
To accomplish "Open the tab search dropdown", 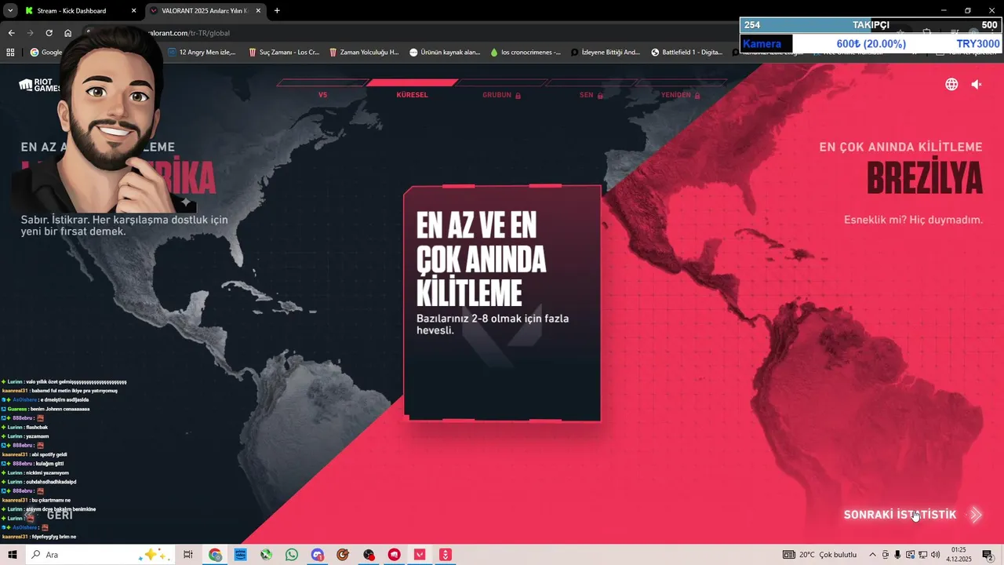I will click(x=9, y=11).
